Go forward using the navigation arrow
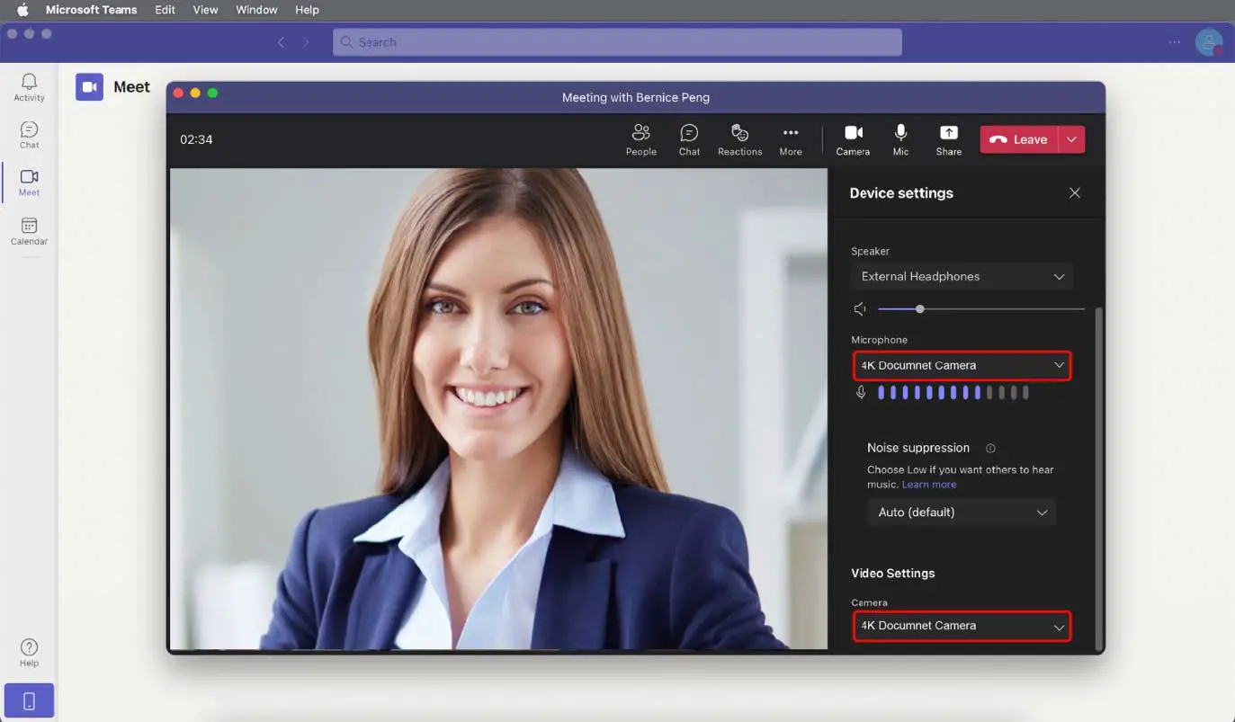Image resolution: width=1235 pixels, height=722 pixels. pyautogui.click(x=306, y=42)
